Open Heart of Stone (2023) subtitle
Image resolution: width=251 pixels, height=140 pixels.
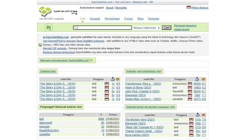[x=138, y=87]
